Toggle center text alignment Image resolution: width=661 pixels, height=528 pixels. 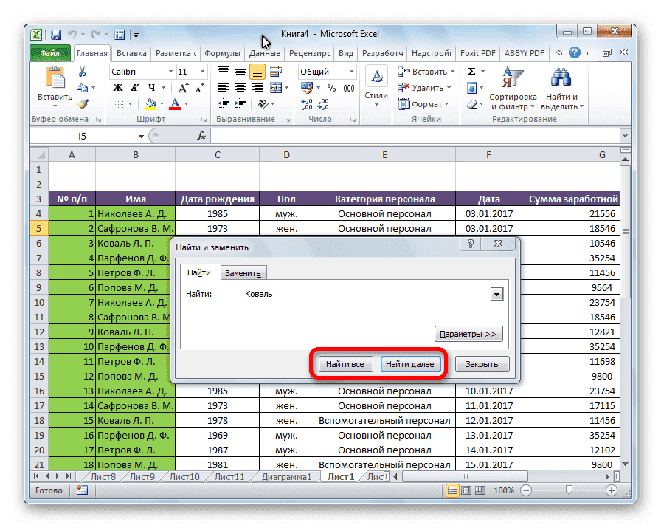point(239,88)
